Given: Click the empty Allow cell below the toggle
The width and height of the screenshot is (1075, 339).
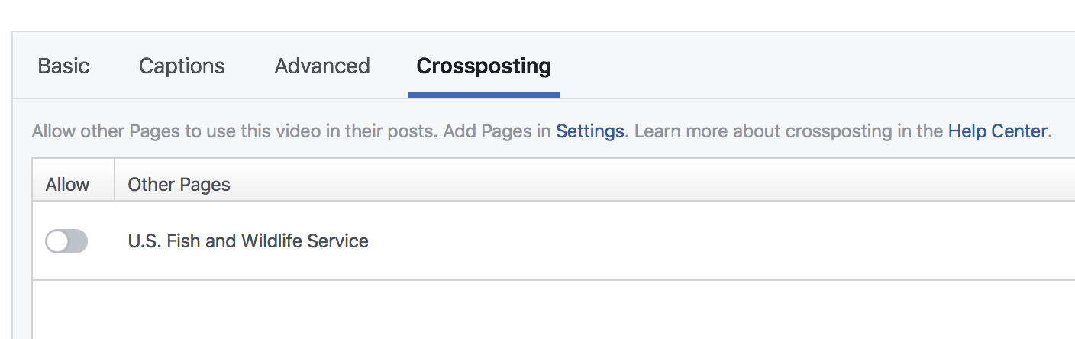Looking at the screenshot, I should click(x=73, y=309).
